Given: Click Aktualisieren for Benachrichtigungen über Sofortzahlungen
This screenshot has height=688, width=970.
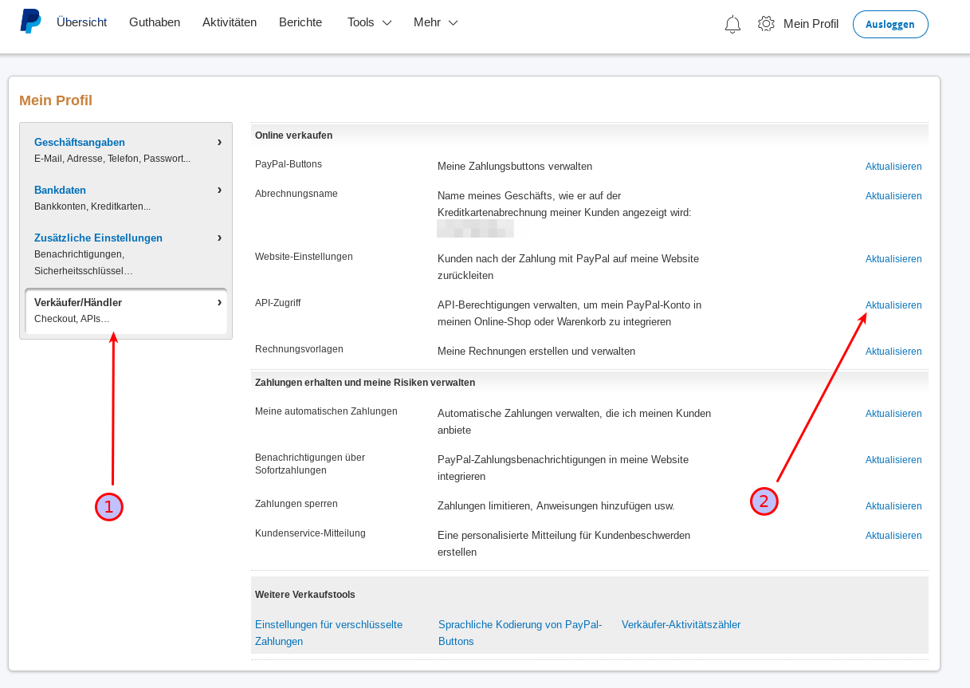Looking at the screenshot, I should [893, 460].
